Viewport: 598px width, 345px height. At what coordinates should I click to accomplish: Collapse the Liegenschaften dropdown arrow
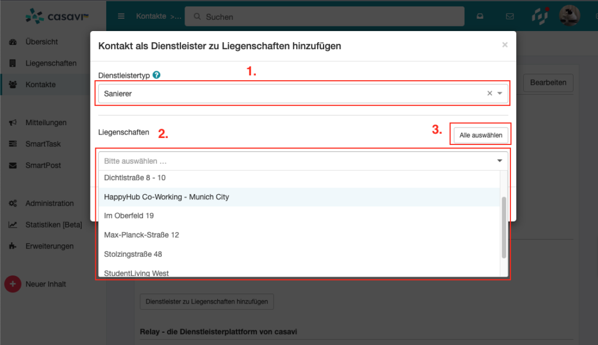[499, 161]
